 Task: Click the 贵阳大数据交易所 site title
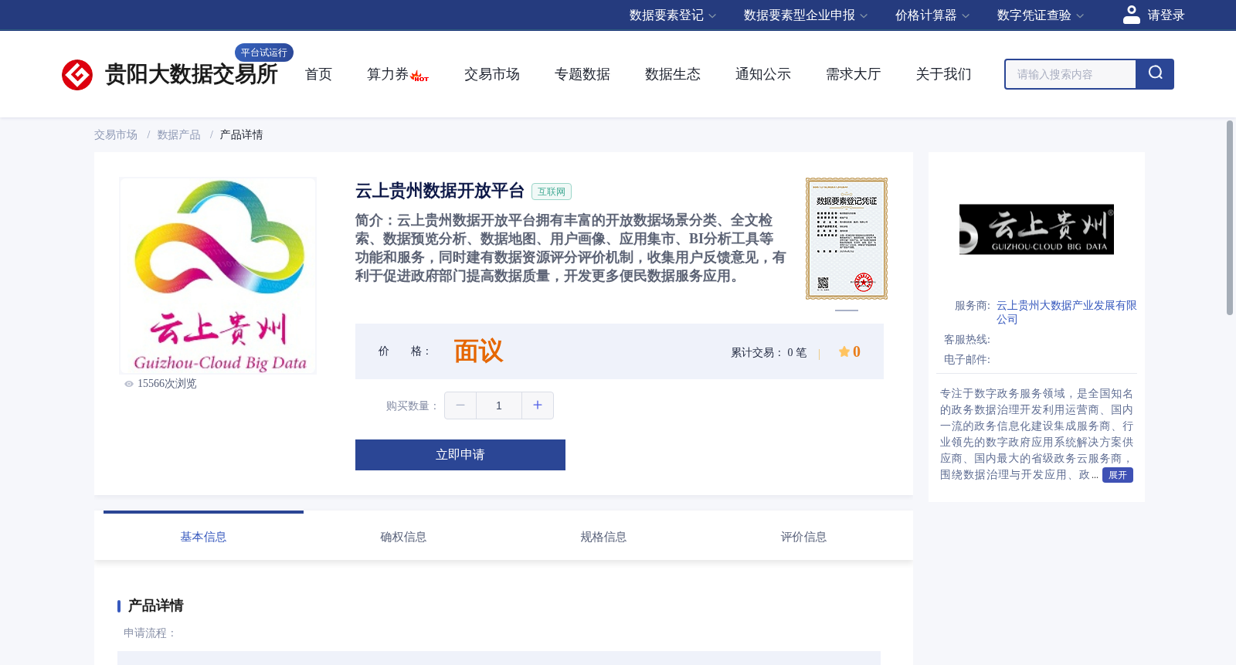pyautogui.click(x=191, y=74)
